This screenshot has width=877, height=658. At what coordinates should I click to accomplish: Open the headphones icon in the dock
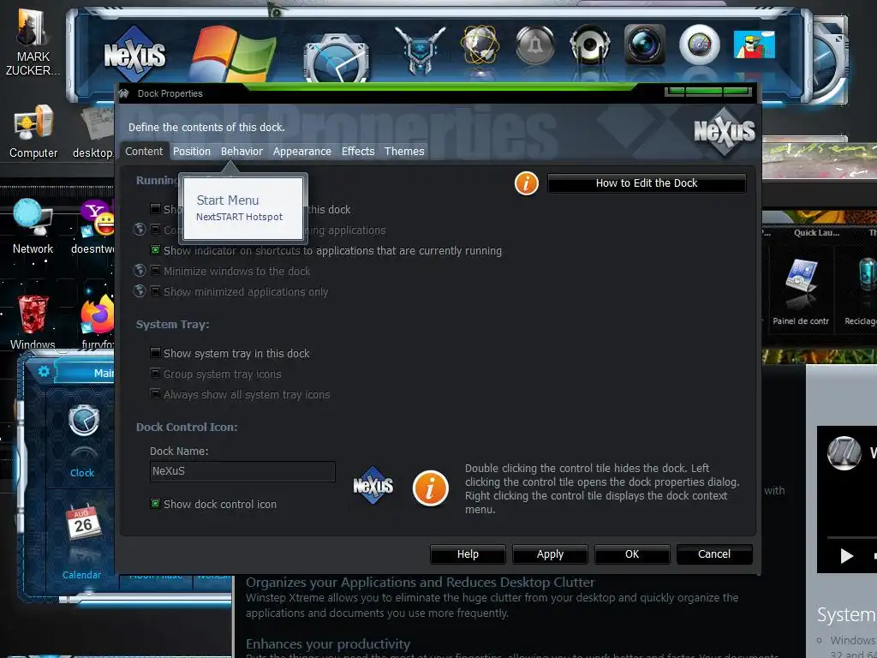click(x=589, y=45)
